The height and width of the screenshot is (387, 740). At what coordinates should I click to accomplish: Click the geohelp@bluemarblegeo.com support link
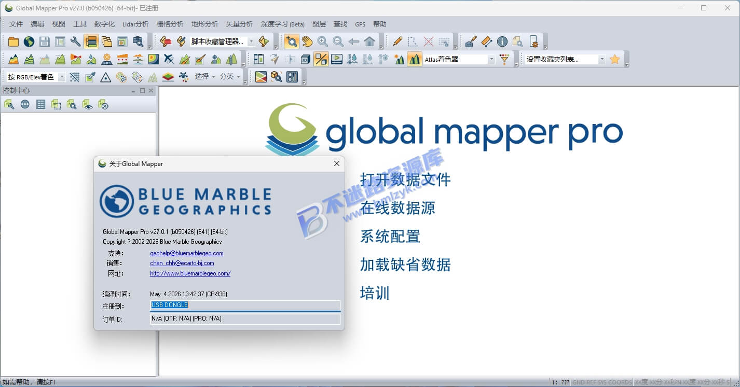(x=187, y=253)
